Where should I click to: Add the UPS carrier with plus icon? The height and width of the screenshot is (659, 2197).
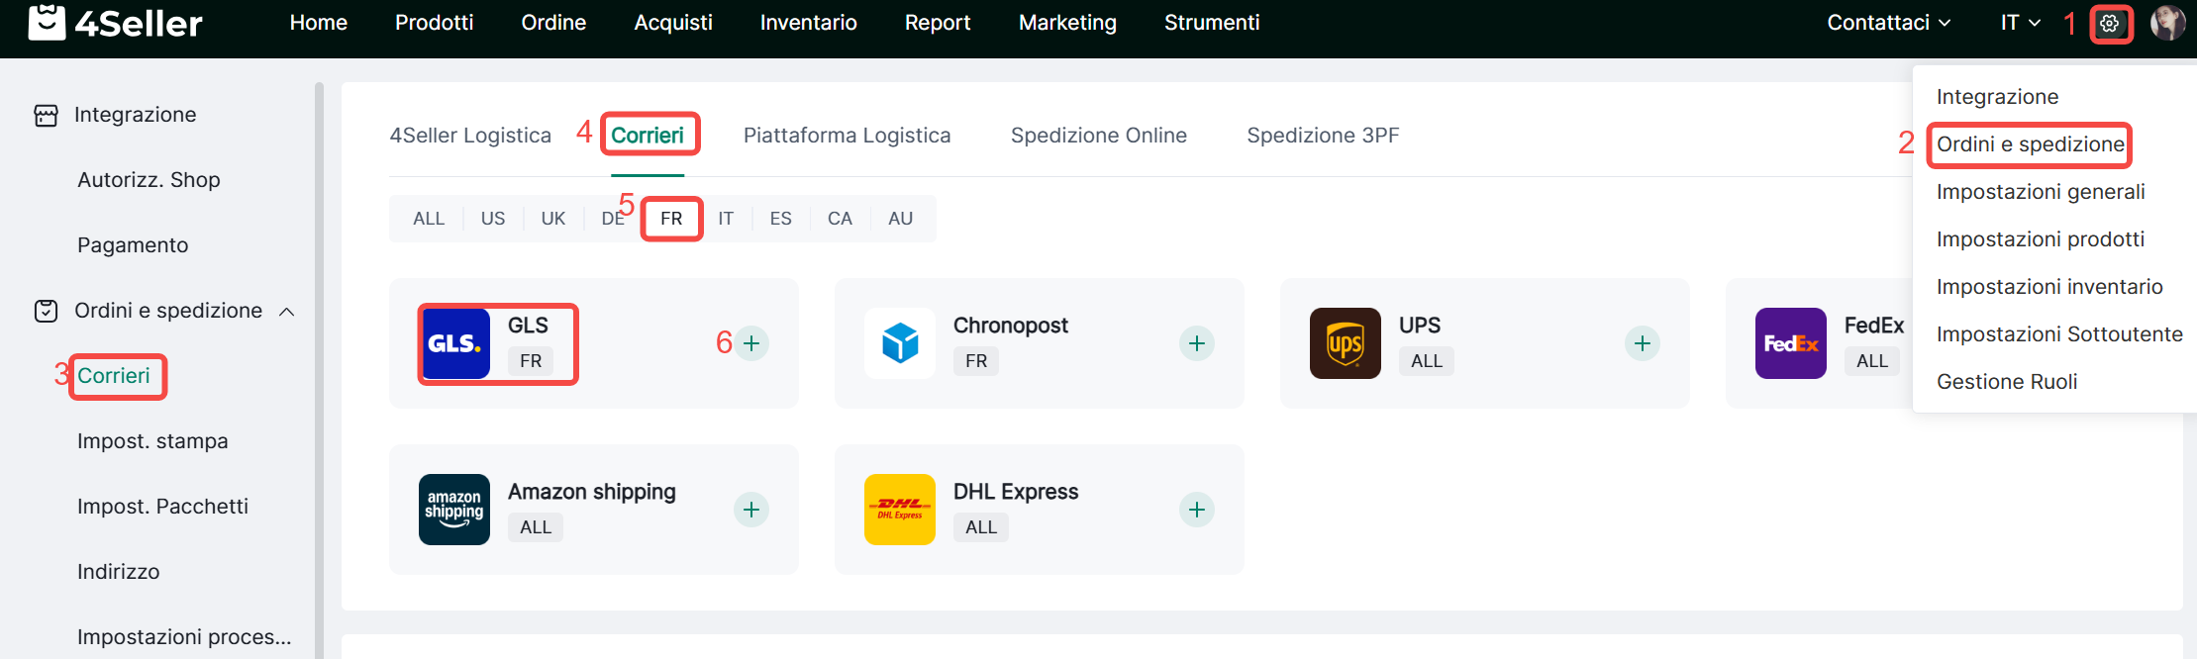coord(1642,343)
